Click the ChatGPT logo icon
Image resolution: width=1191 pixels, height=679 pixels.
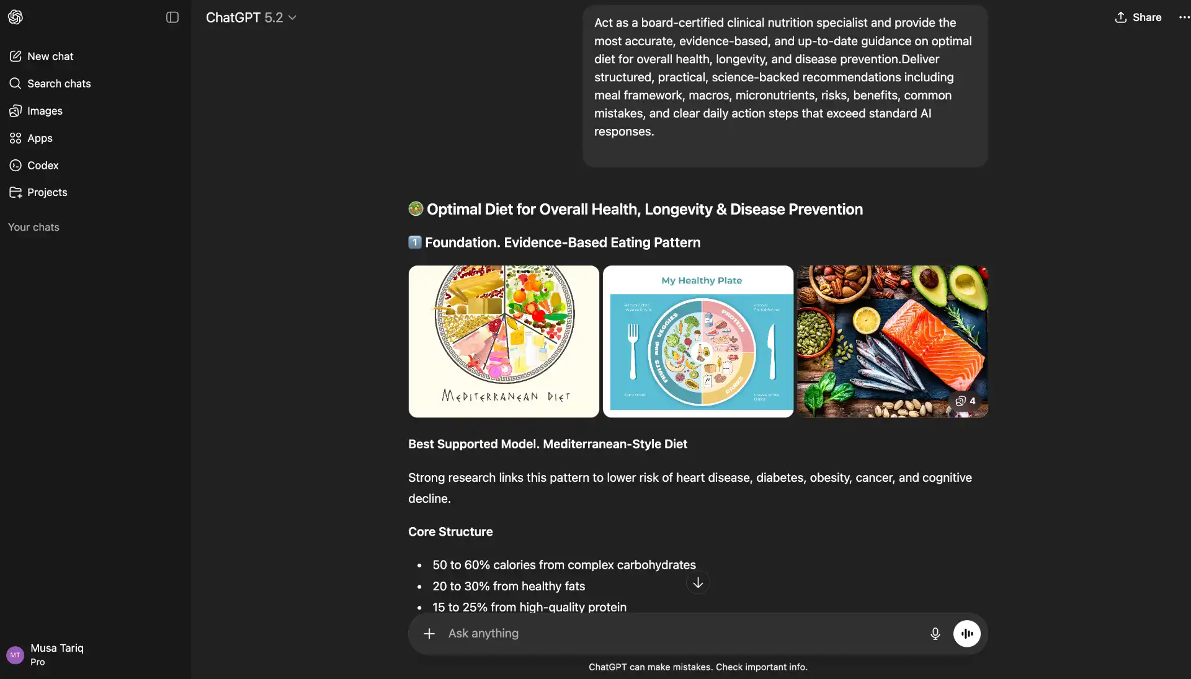pyautogui.click(x=16, y=17)
